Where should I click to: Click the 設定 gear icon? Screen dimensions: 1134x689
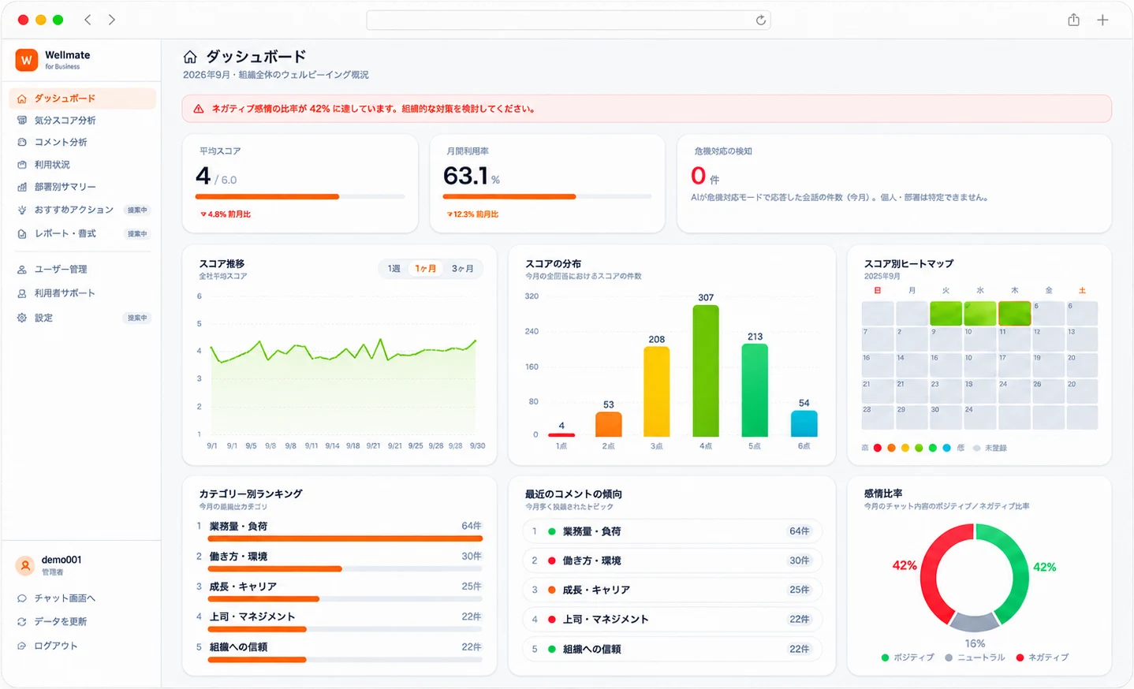click(22, 318)
